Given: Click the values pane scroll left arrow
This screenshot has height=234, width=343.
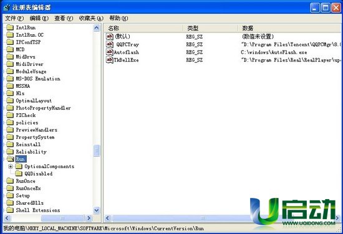Looking at the screenshot, I should coord(107,218).
